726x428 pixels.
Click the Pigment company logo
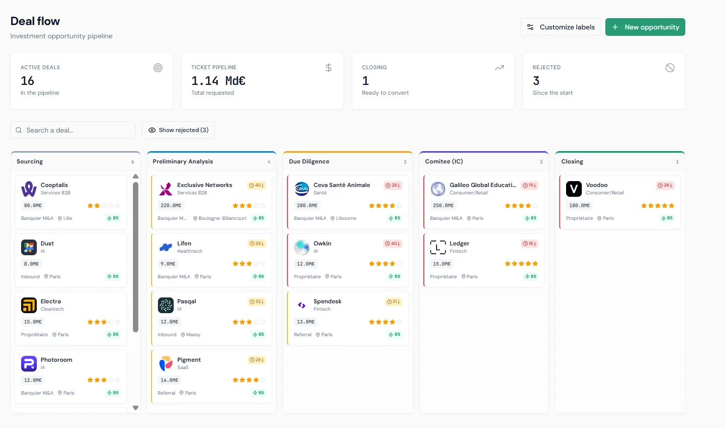pyautogui.click(x=166, y=364)
